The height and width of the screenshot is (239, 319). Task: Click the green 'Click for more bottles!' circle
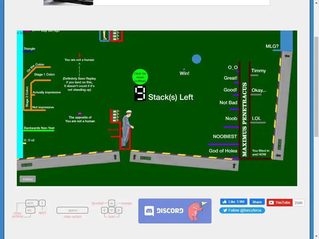click(140, 77)
